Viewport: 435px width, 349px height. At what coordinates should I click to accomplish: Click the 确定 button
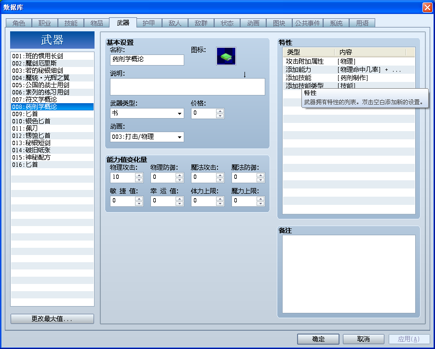318,339
